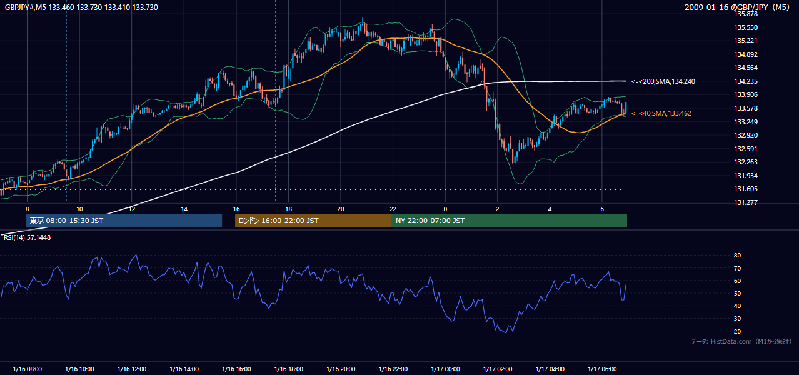Click hour tick 14 under the price chart
The height and width of the screenshot is (375, 799).
pyautogui.click(x=184, y=209)
